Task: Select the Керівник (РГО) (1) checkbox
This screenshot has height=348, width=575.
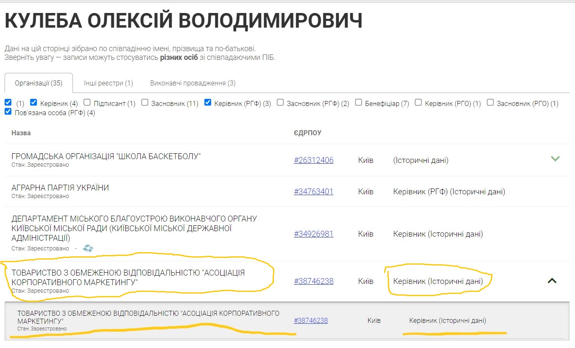Action: 418,103
